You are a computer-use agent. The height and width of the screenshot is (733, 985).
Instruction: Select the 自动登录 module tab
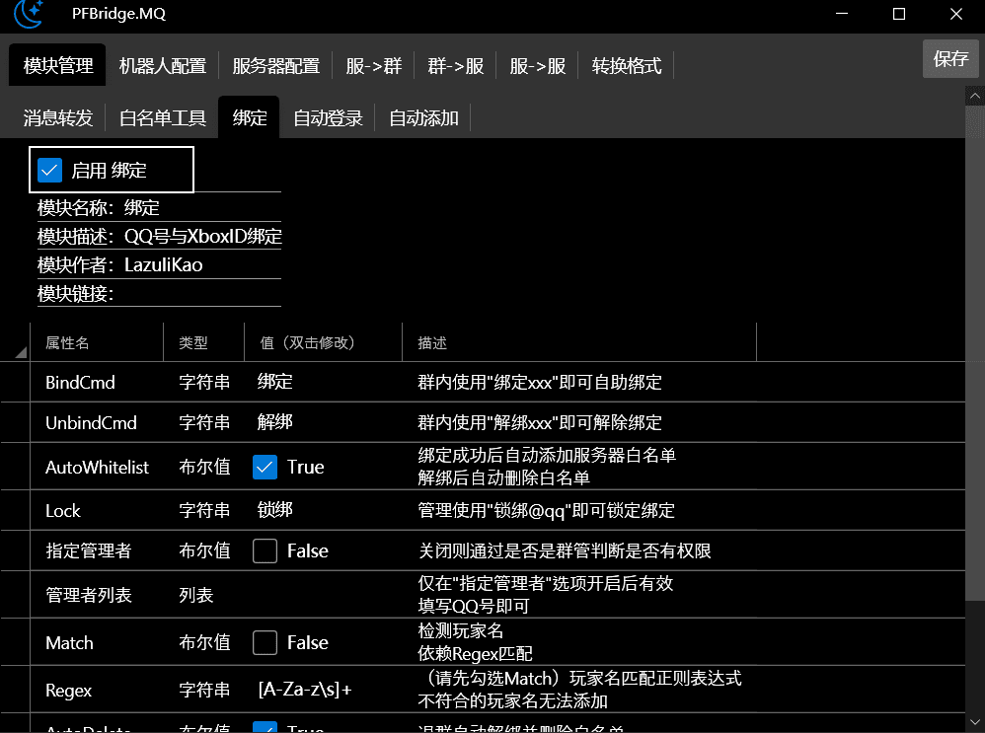328,117
